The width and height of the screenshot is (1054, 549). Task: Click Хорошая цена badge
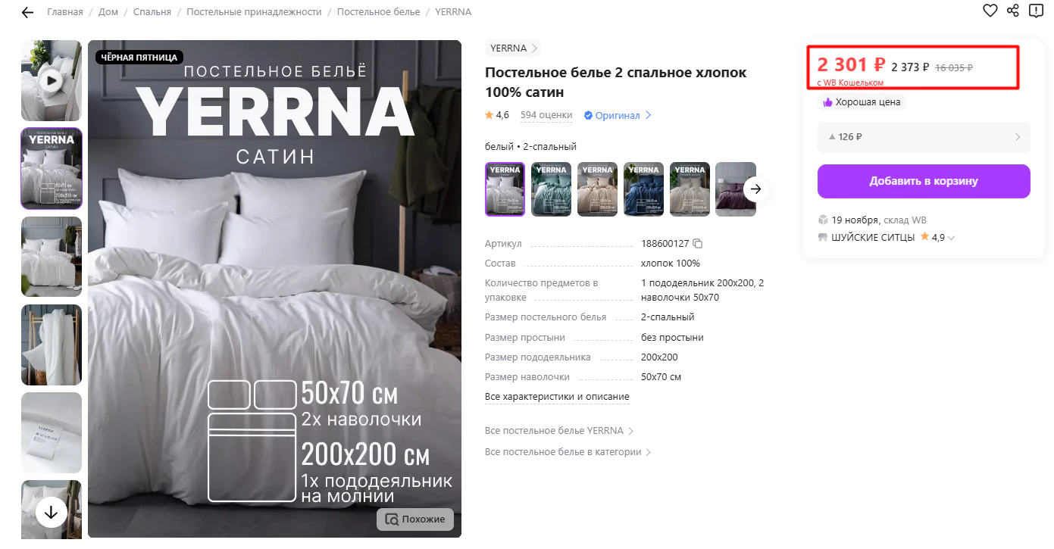pyautogui.click(x=862, y=102)
